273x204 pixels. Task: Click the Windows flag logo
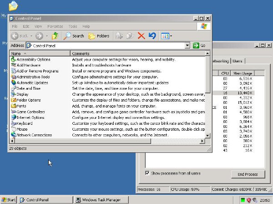pyautogui.click(x=204, y=26)
